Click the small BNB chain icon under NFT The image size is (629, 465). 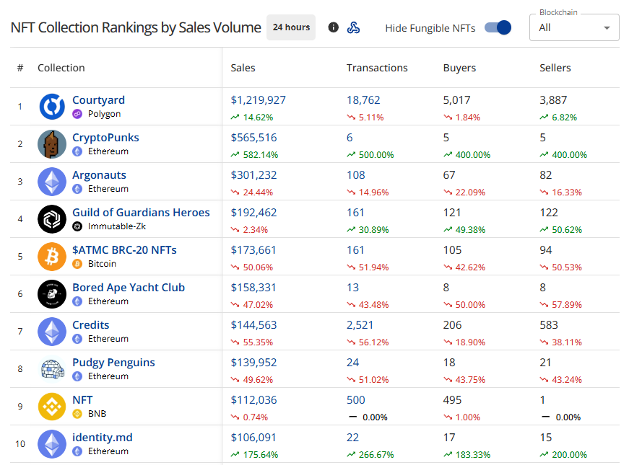tap(77, 414)
